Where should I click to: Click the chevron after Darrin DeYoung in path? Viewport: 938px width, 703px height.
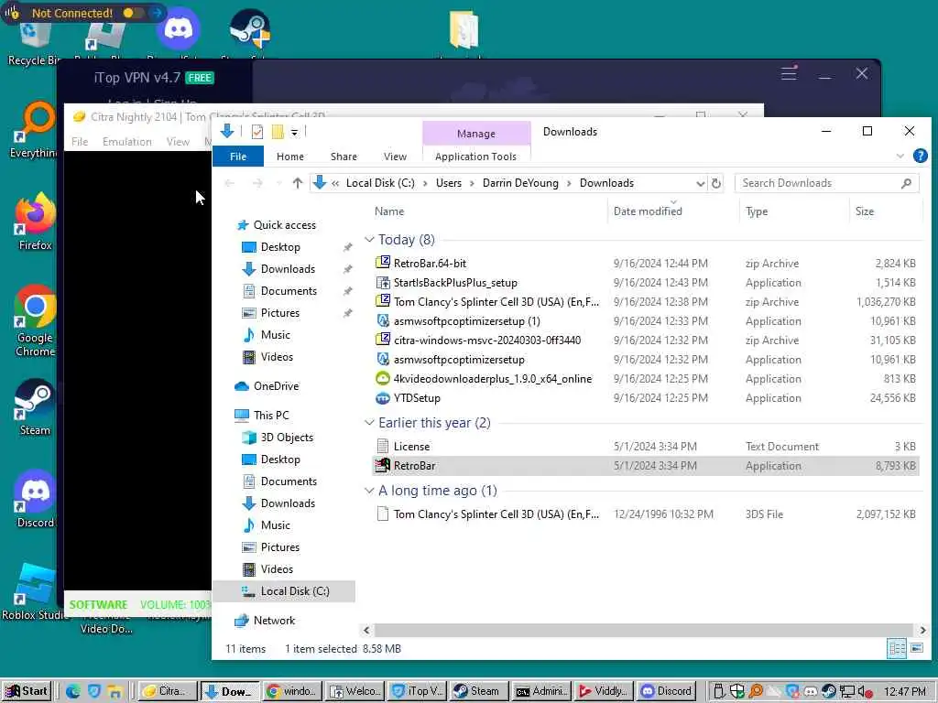(x=568, y=183)
